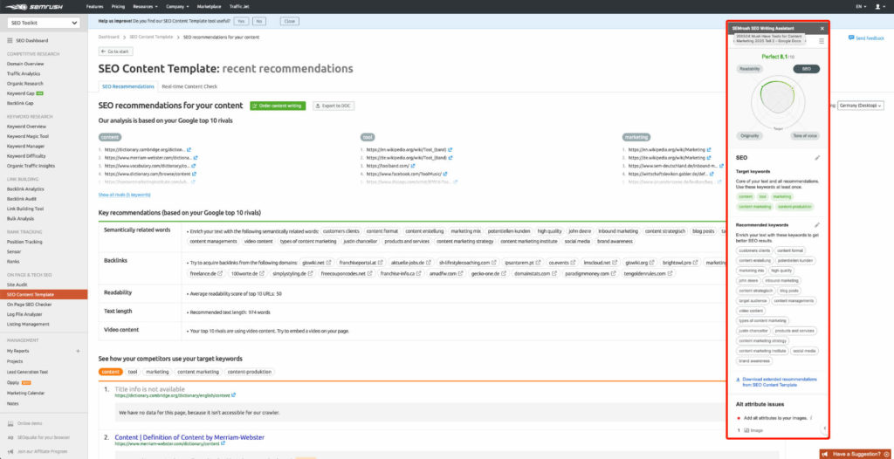The image size is (894, 459).
Task: Select the 'tool' competitor keyword filter
Action: [133, 372]
